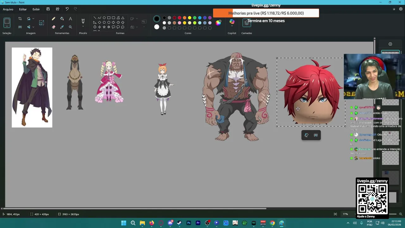Undo the last action
Image resolution: width=405 pixels, height=228 pixels.
coord(67,9)
